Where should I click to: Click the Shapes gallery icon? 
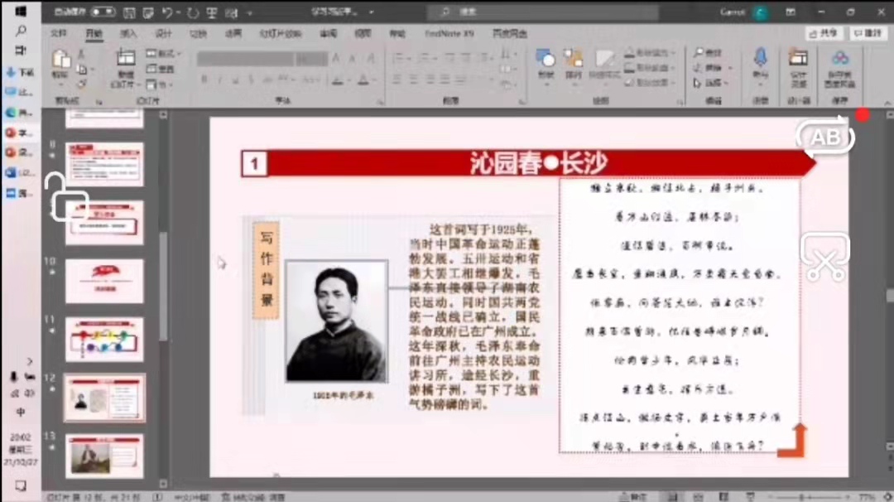pyautogui.click(x=545, y=58)
